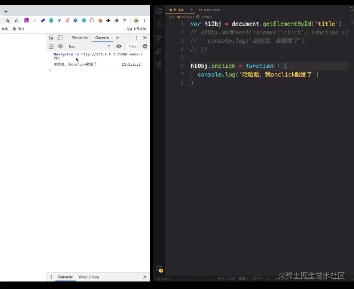Click the blue V-shaped extension icon
Screen dimensions: 354x289
60,20
